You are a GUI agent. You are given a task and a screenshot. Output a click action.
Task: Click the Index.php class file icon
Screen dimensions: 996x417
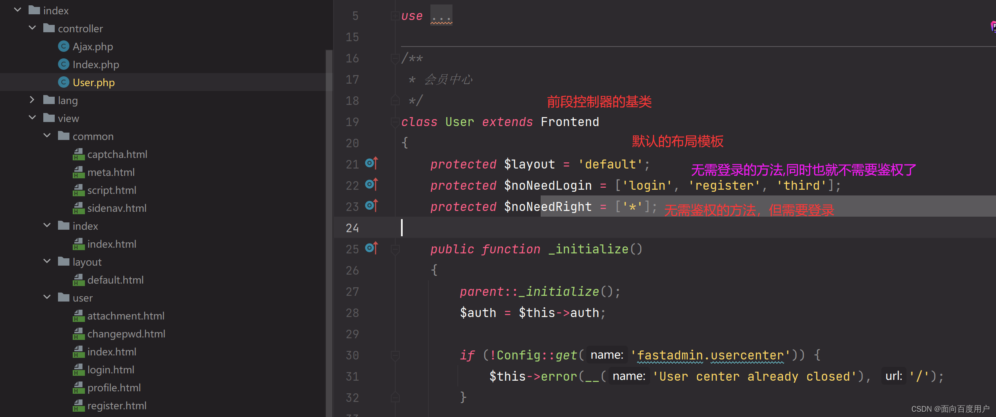pos(63,64)
